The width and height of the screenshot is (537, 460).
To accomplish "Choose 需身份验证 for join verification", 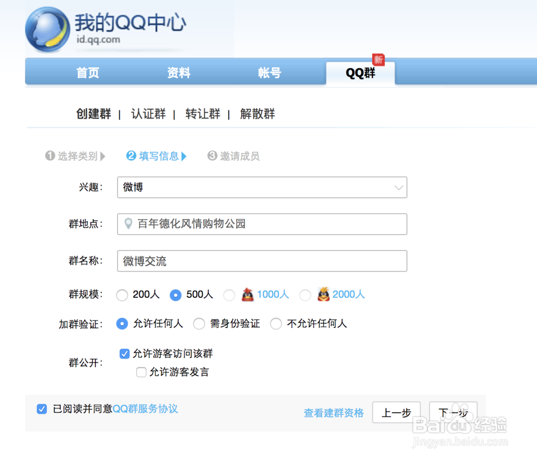I will [x=199, y=324].
